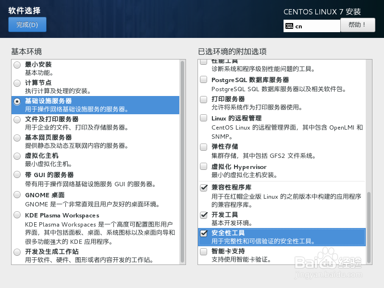
Task: Select KDE Plasma Workspaces radio button
Action: [x=17, y=215]
